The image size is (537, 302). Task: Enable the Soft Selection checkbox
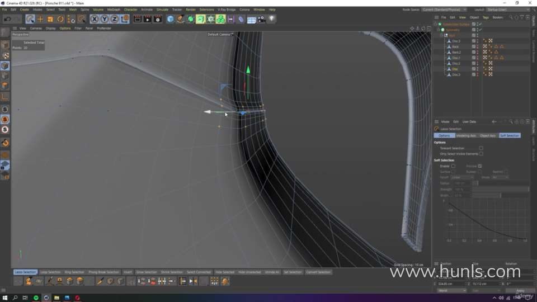pos(453,166)
